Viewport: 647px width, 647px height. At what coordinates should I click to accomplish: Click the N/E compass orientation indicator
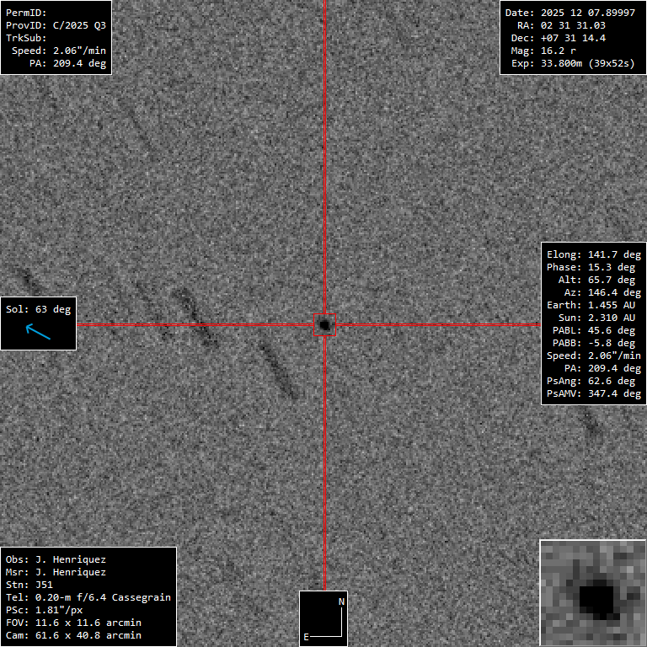click(323, 618)
